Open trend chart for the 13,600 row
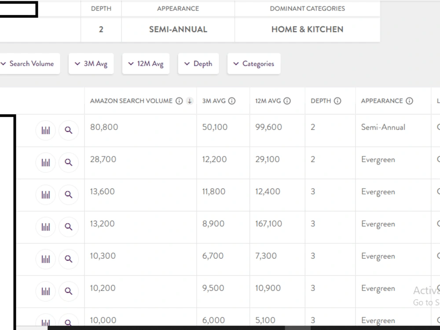This screenshot has height=330, width=440. click(45, 194)
